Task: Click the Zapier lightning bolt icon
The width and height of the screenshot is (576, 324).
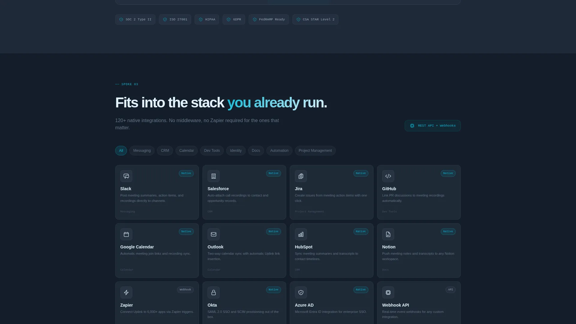Action: (x=126, y=292)
